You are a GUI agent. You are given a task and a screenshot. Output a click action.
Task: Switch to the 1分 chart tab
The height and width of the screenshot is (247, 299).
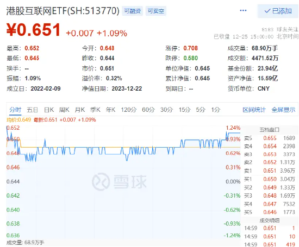tap(216, 110)
